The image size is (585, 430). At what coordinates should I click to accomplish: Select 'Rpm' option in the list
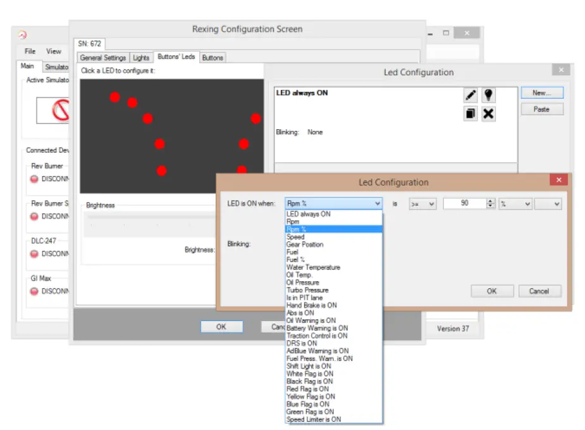(x=333, y=222)
